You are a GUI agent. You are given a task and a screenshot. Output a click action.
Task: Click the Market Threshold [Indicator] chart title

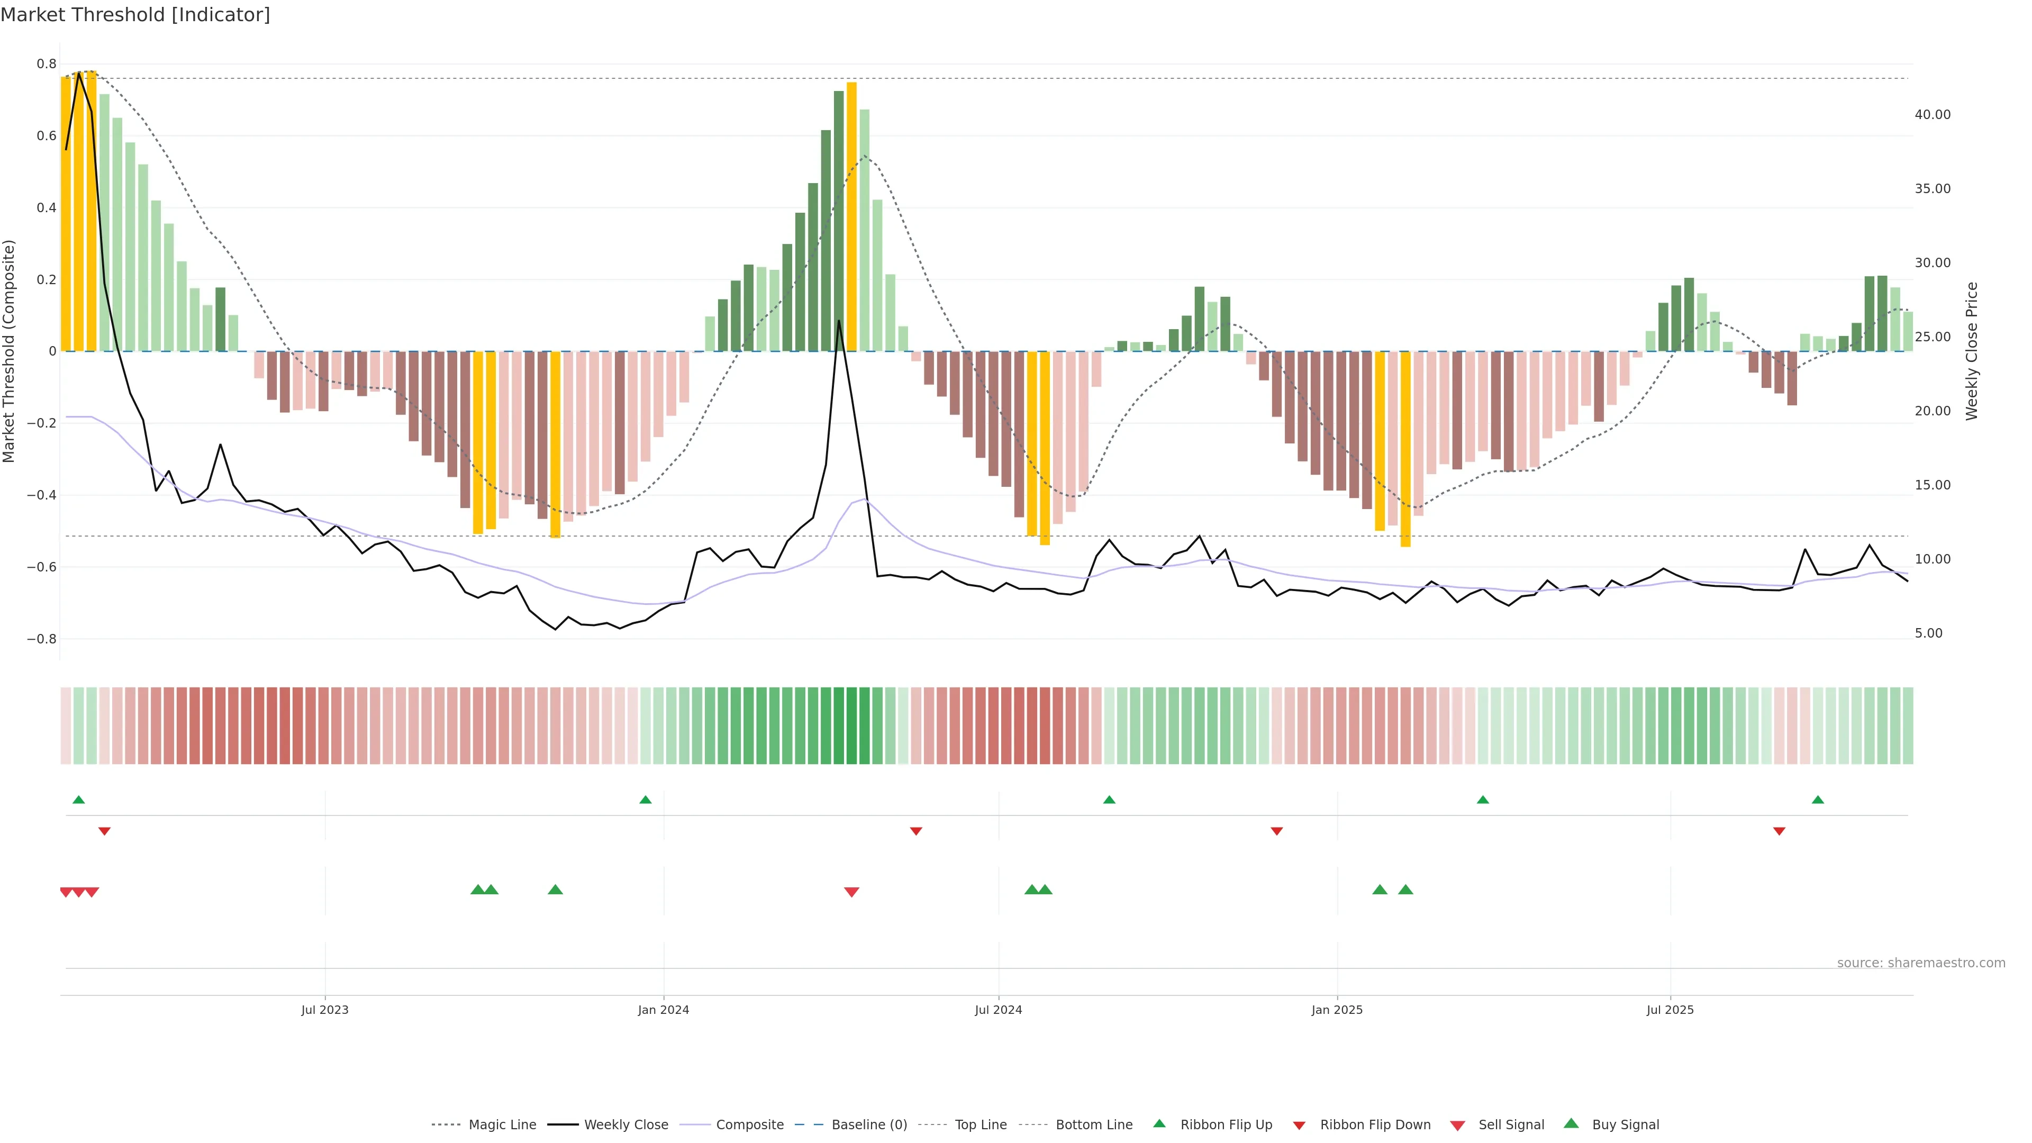click(135, 15)
